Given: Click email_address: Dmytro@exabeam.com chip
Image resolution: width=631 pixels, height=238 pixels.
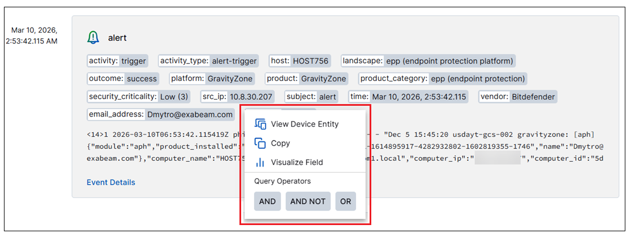Looking at the screenshot, I should [x=161, y=114].
